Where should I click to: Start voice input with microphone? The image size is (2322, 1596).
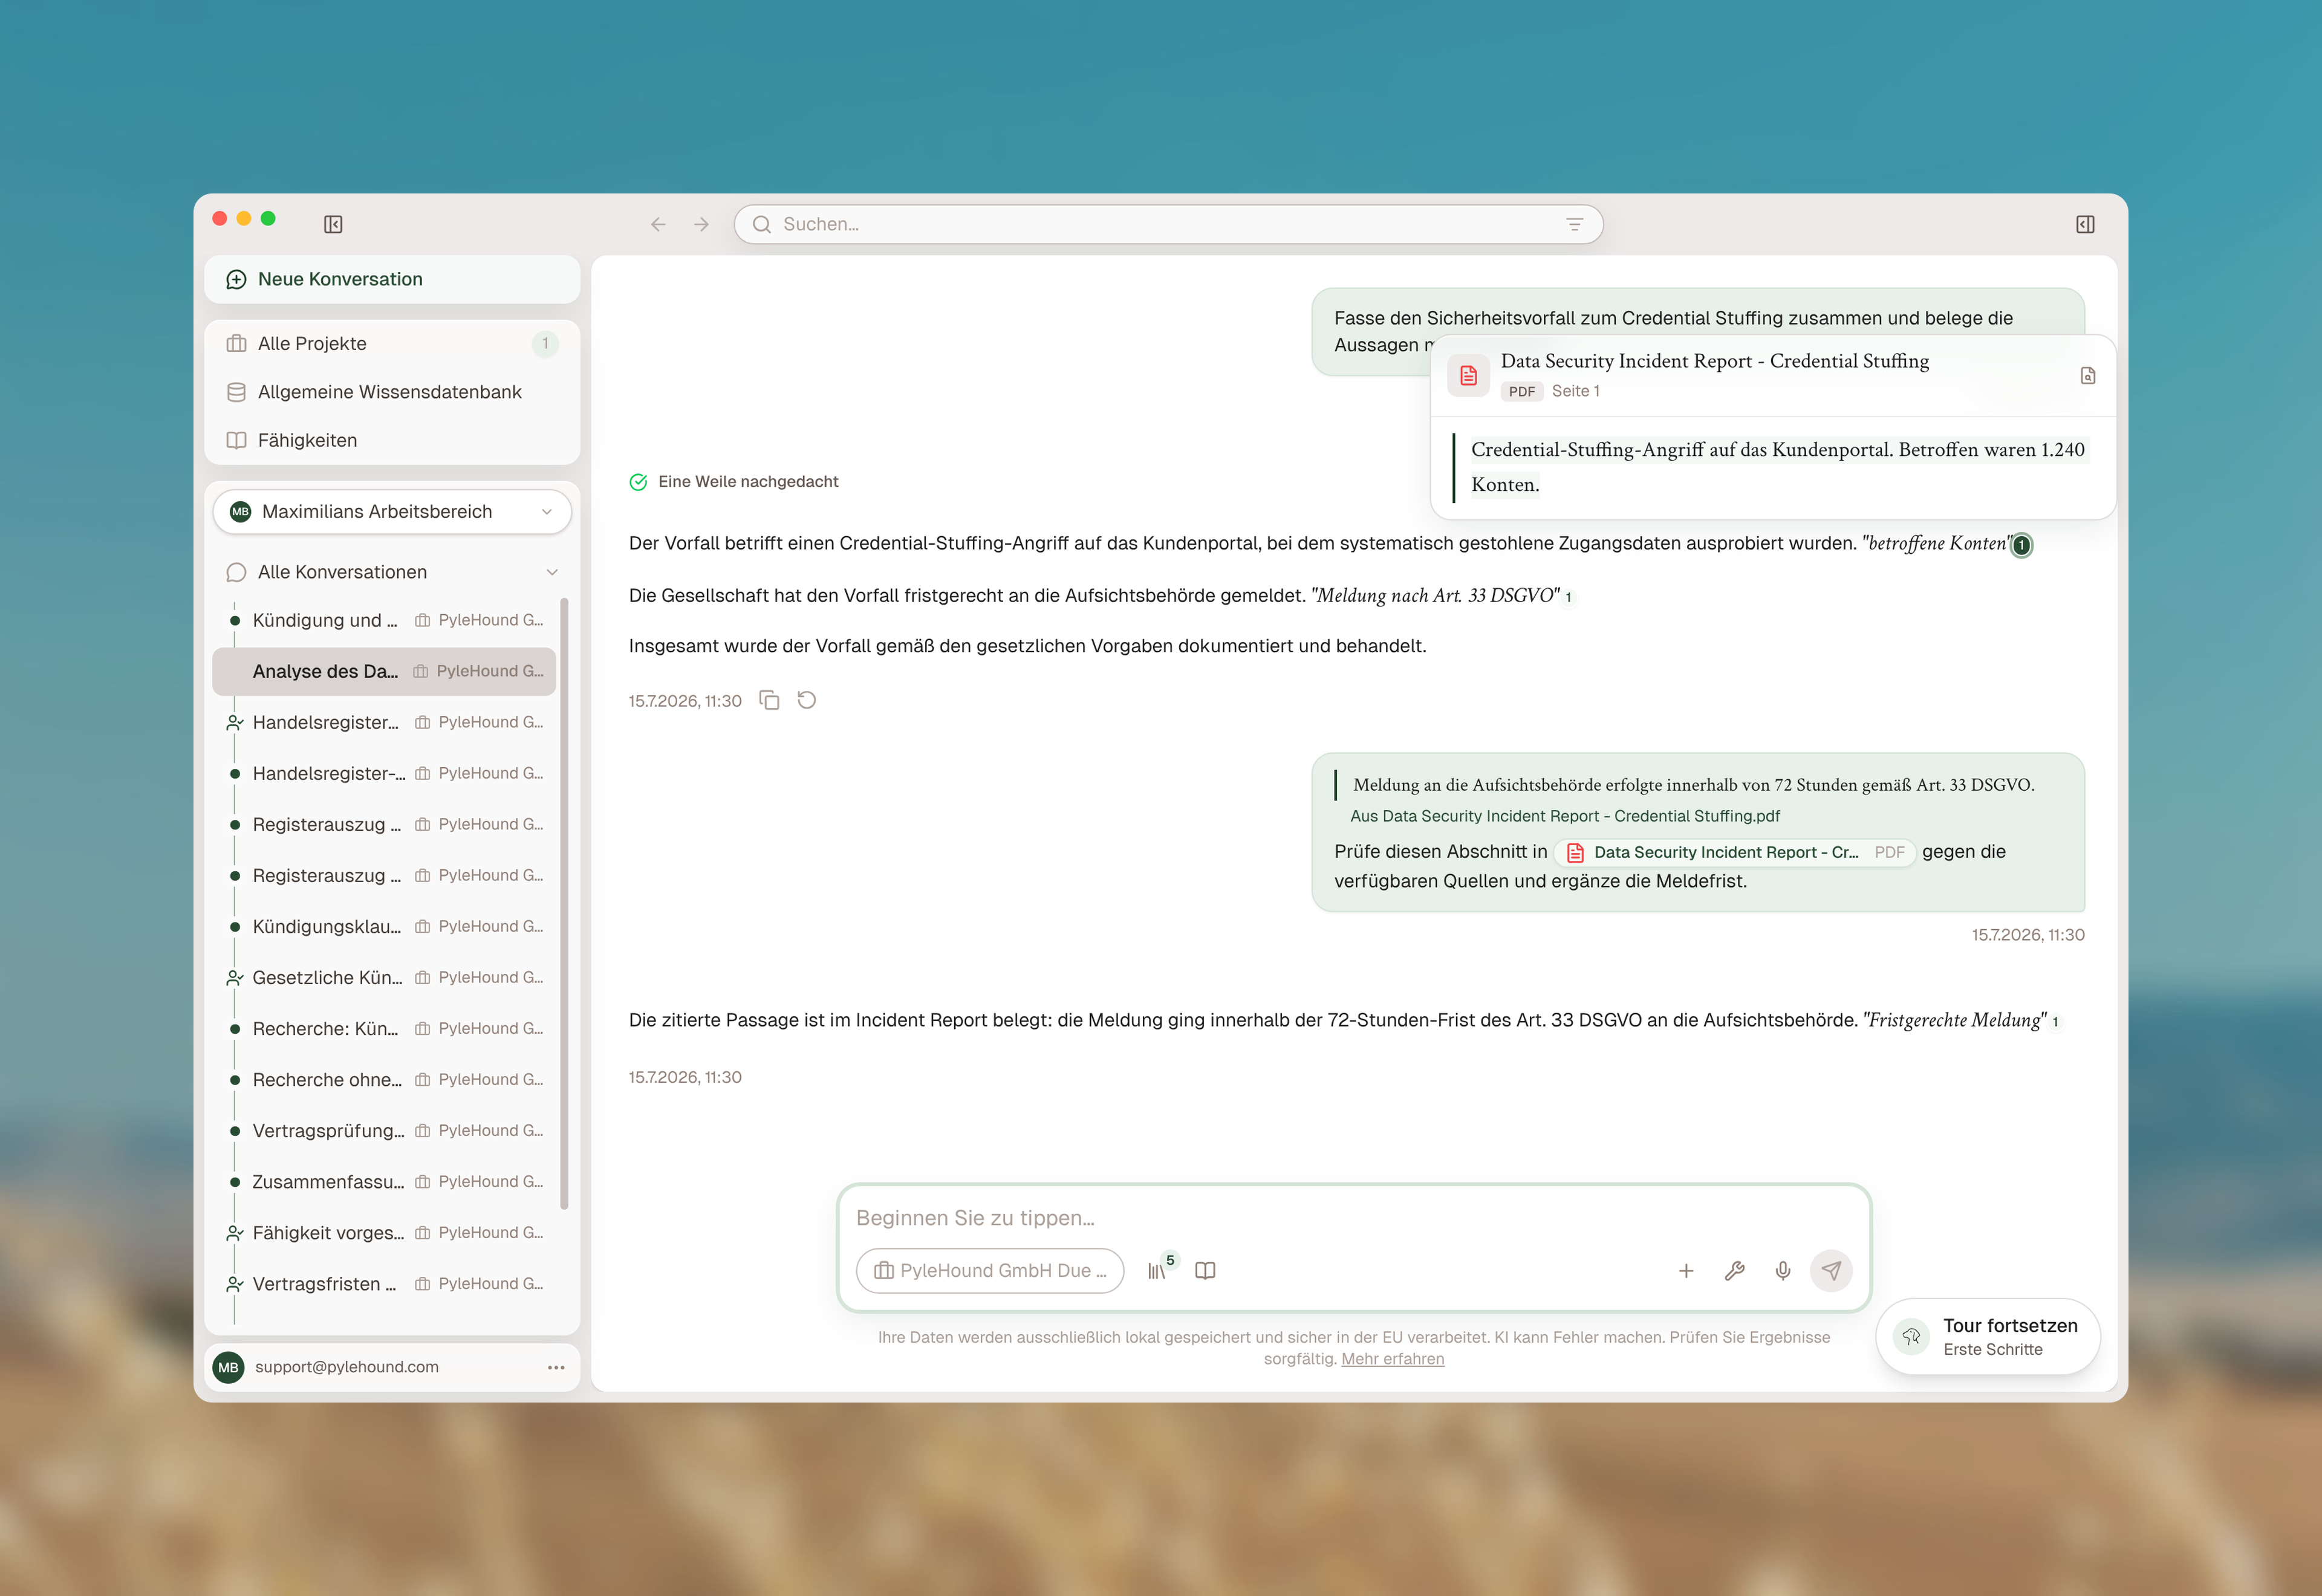1783,1270
